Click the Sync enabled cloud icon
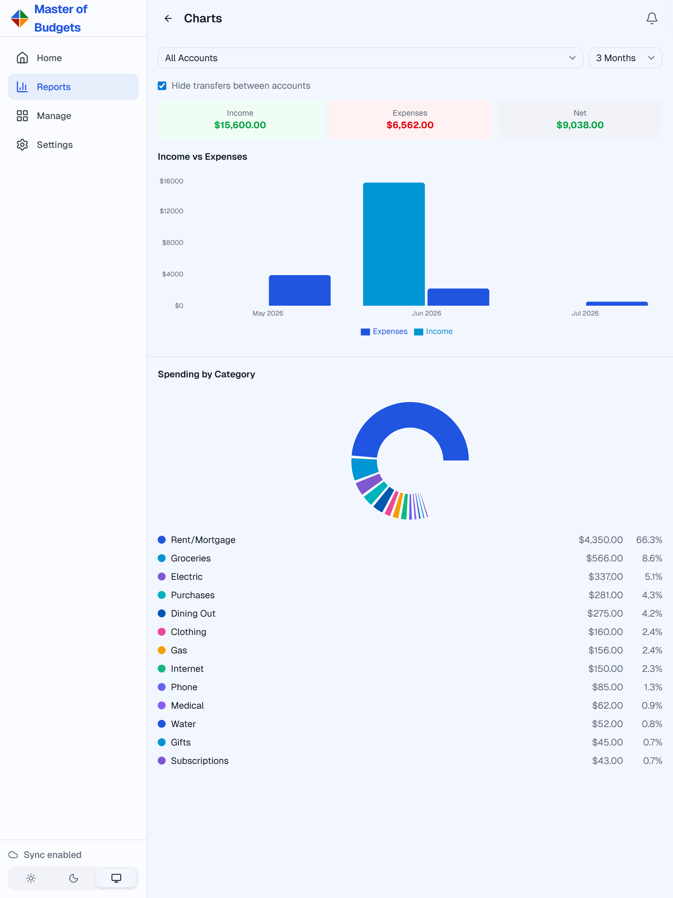673x898 pixels. click(13, 855)
